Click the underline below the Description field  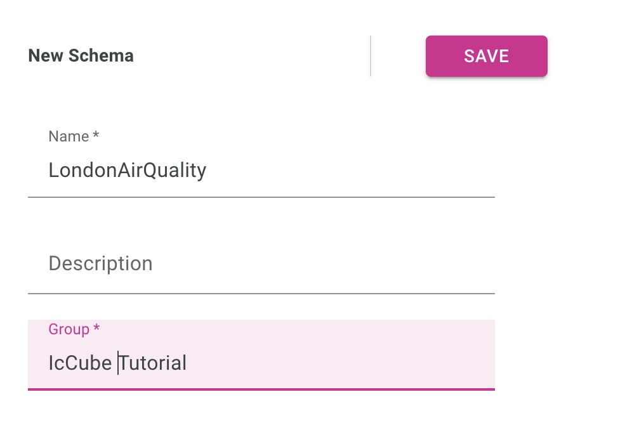[x=261, y=293]
